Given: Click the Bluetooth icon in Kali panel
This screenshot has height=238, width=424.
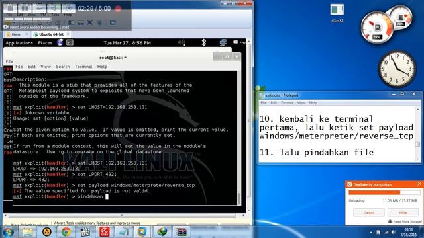Looking at the screenshot, I should pos(204,42).
